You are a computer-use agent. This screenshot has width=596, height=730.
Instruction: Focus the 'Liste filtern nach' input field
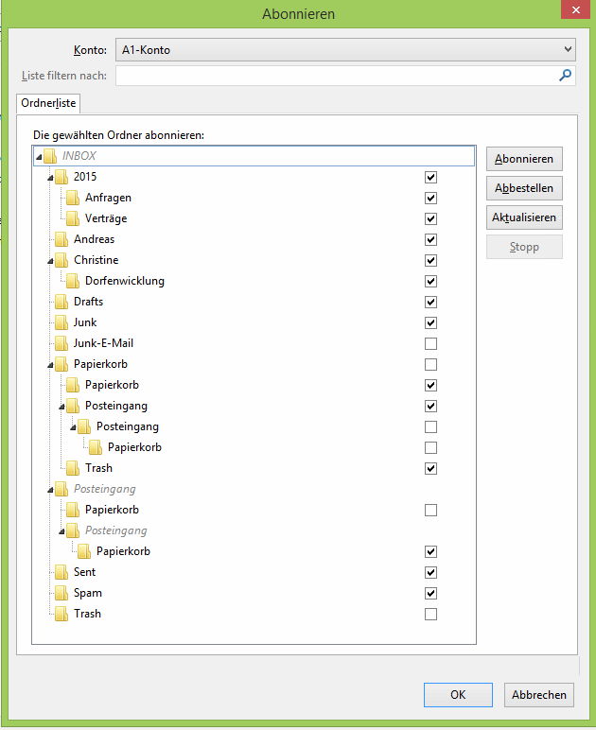[x=345, y=76]
